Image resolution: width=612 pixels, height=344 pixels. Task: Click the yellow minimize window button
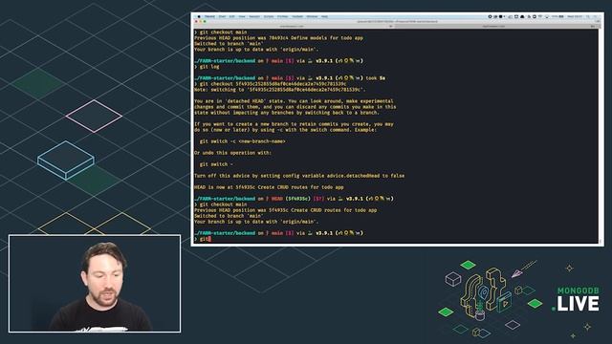point(201,21)
